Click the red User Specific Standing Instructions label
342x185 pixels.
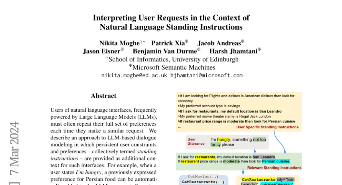267,127
